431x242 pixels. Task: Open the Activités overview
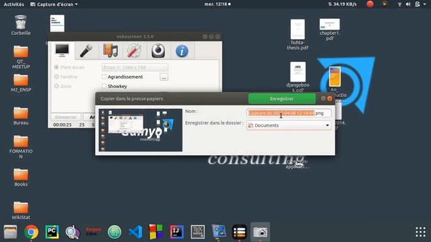point(13,4)
